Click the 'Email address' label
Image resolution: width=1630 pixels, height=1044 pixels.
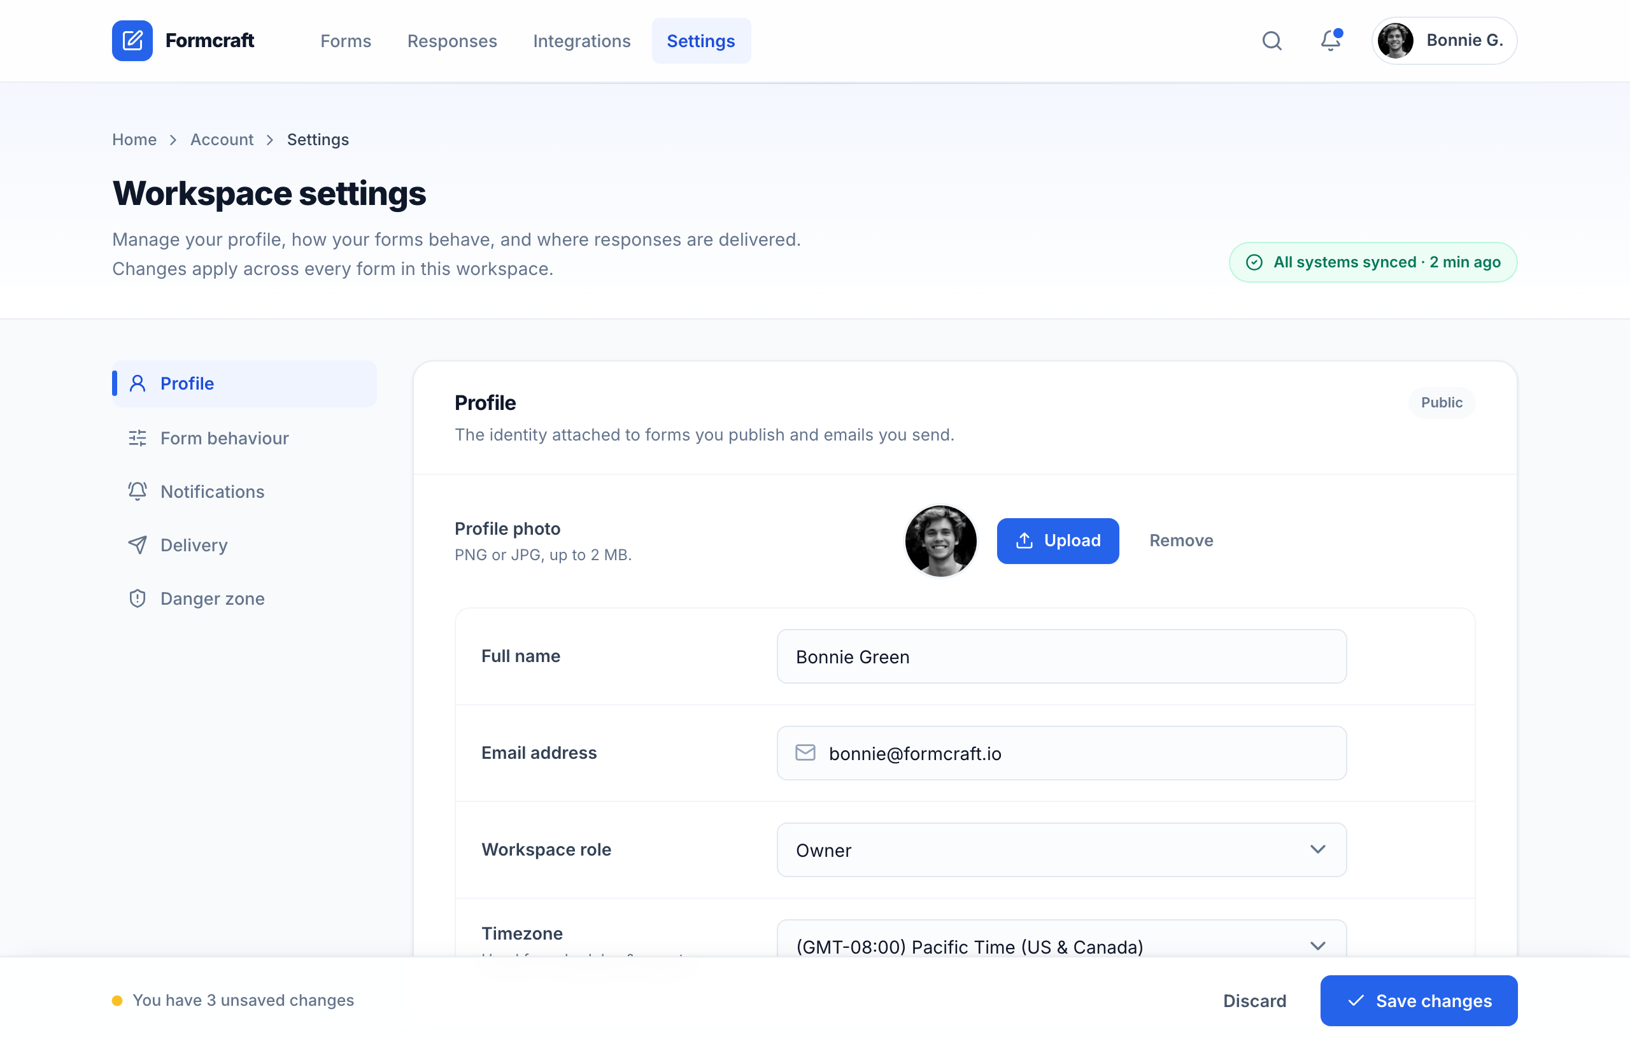coord(539,753)
